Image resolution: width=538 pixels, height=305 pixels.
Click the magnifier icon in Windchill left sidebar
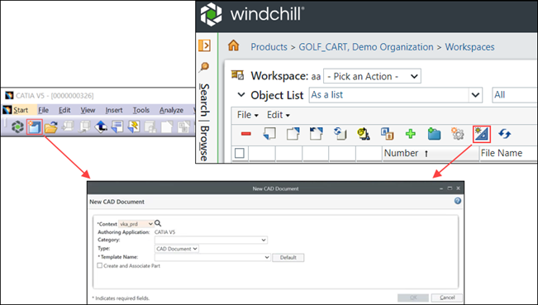tap(204, 67)
